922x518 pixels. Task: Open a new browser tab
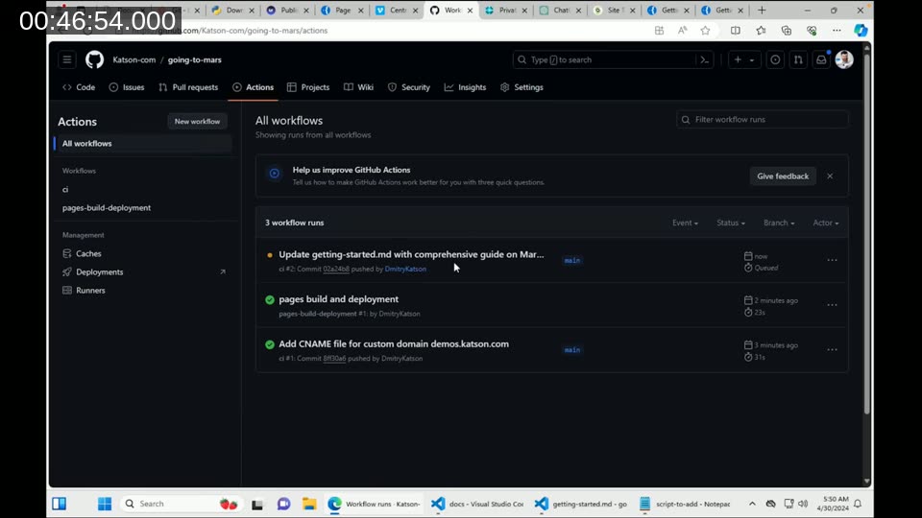pyautogui.click(x=762, y=10)
